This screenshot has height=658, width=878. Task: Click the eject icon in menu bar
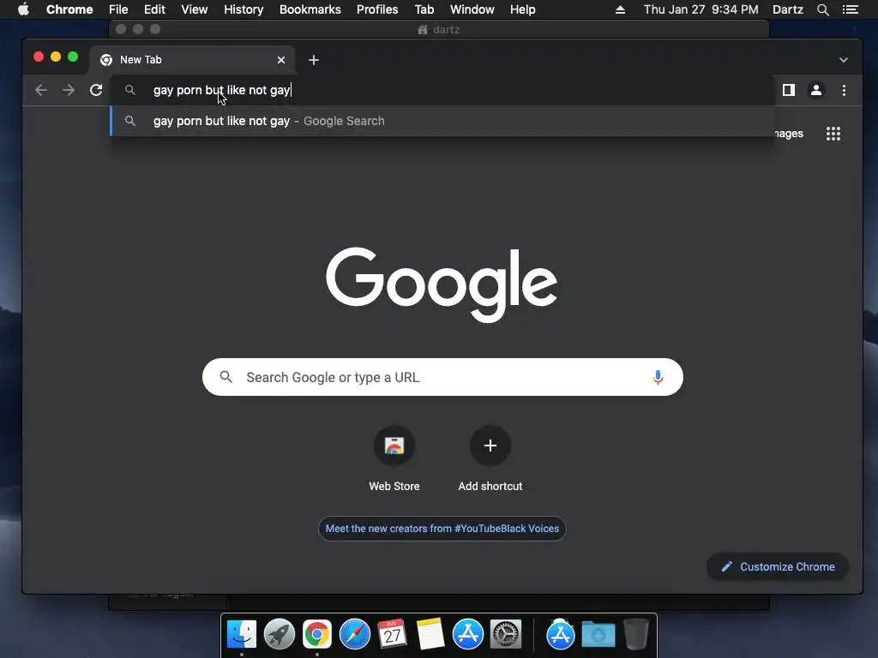coord(620,9)
